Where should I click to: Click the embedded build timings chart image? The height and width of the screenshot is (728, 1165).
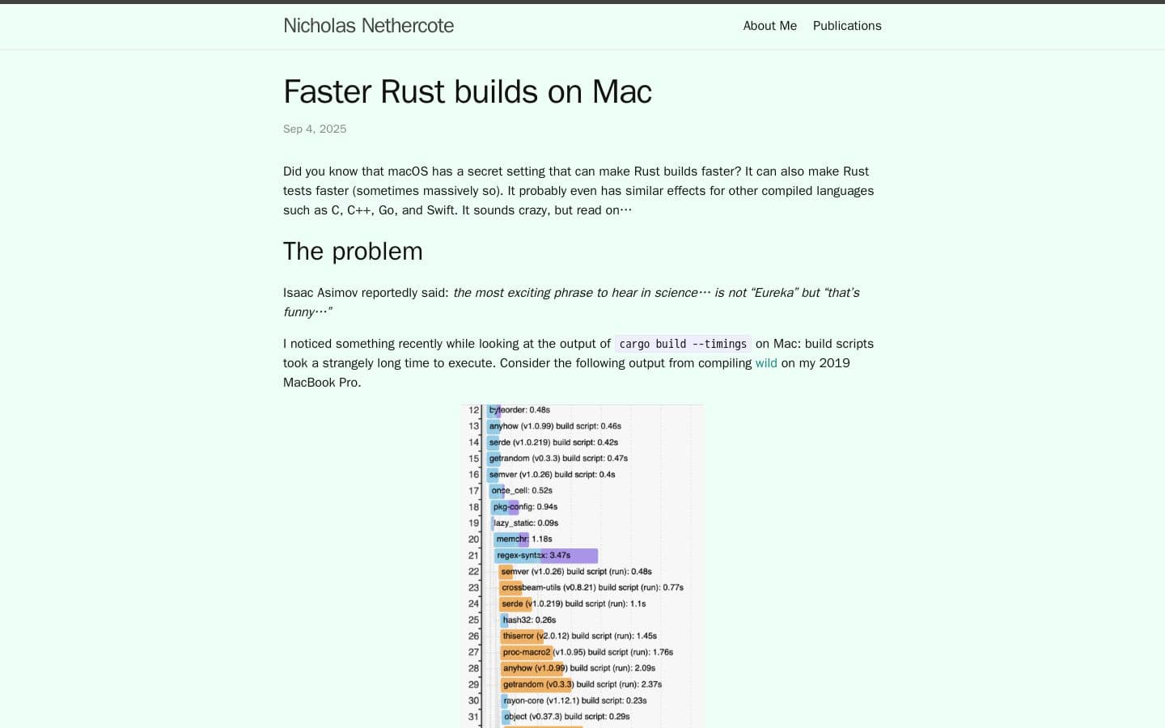pyautogui.click(x=582, y=566)
